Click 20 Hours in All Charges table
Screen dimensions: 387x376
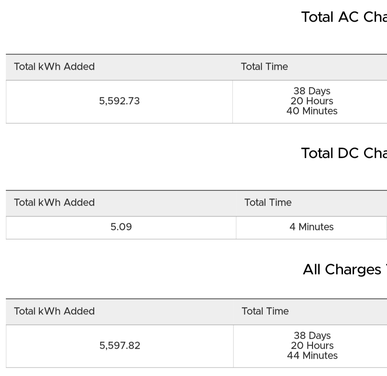[312, 346]
